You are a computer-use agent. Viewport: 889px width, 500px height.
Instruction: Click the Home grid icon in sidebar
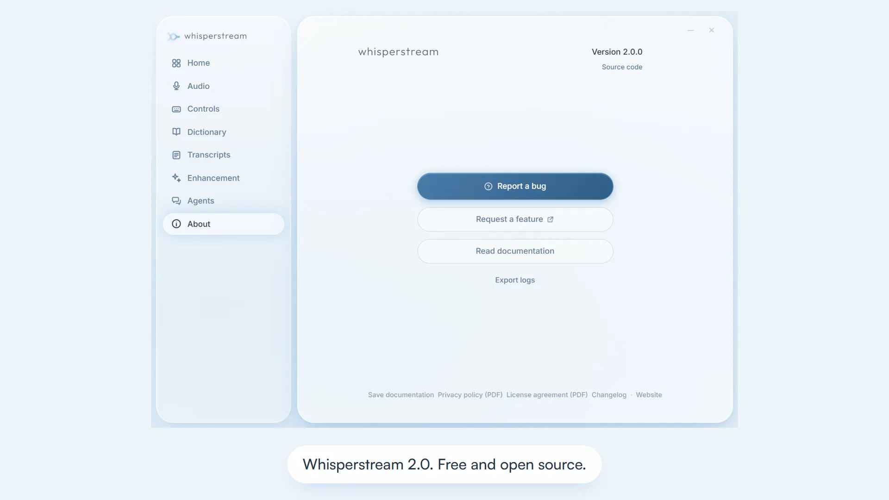pos(176,63)
